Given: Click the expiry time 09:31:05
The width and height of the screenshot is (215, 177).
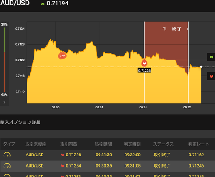Looking at the screenshot, I should [133, 166].
